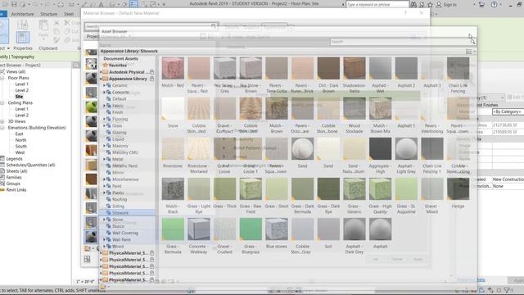The height and width of the screenshot is (295, 524).
Task: Click the Asset Browser search magnifier icon
Action: [x=472, y=42]
